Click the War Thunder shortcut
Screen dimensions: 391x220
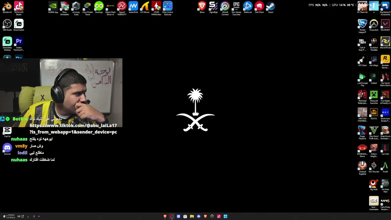click(374, 167)
